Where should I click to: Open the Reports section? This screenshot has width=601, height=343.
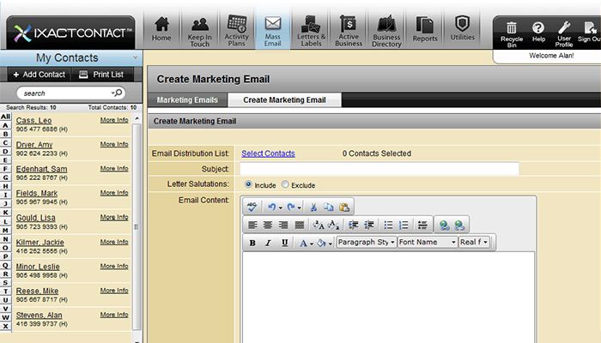point(425,29)
